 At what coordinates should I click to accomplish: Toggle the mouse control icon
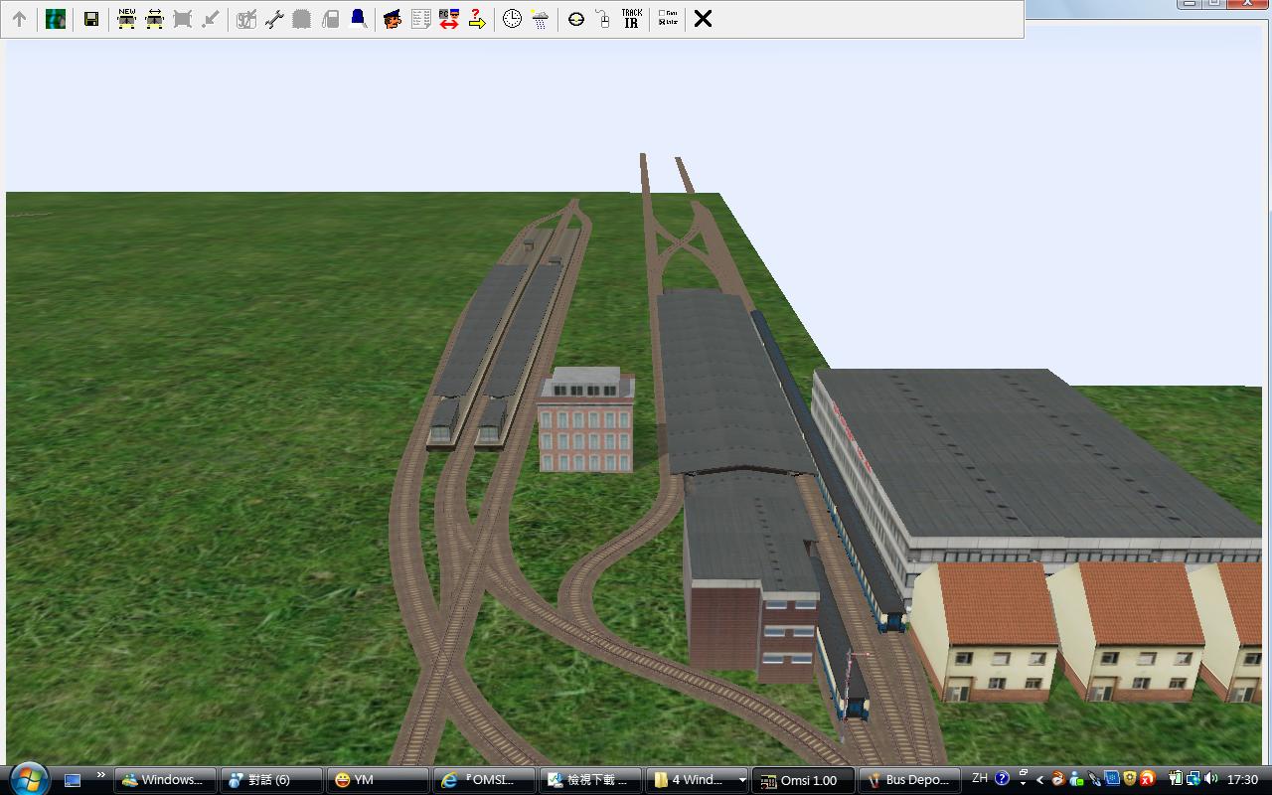(x=603, y=19)
